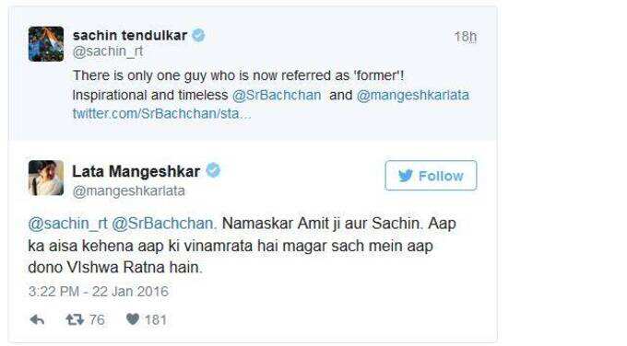Click Sachin Tendulkar's verified badge

(198, 35)
